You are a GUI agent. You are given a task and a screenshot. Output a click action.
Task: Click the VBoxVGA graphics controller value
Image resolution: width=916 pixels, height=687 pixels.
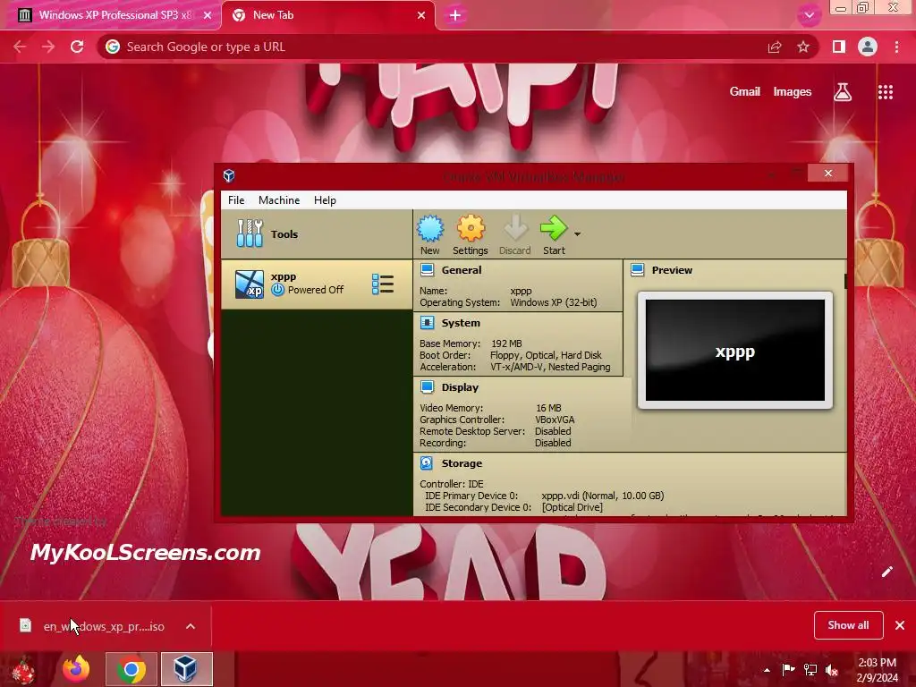tap(555, 420)
